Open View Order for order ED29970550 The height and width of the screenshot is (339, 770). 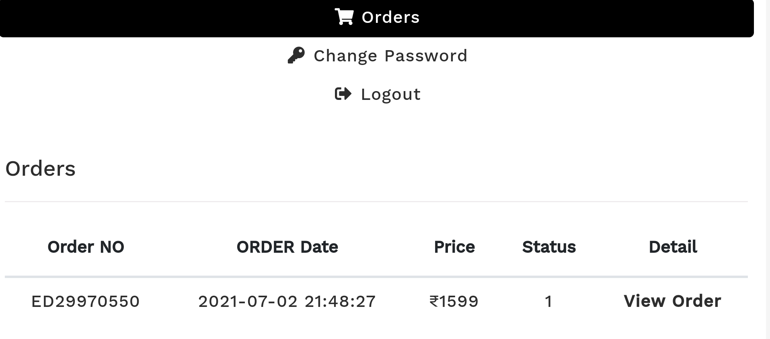tap(672, 301)
